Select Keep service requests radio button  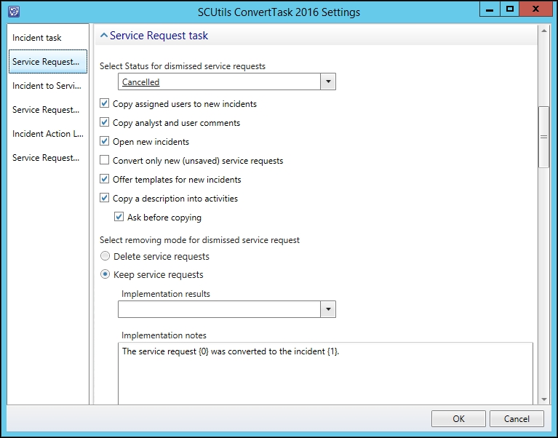105,274
